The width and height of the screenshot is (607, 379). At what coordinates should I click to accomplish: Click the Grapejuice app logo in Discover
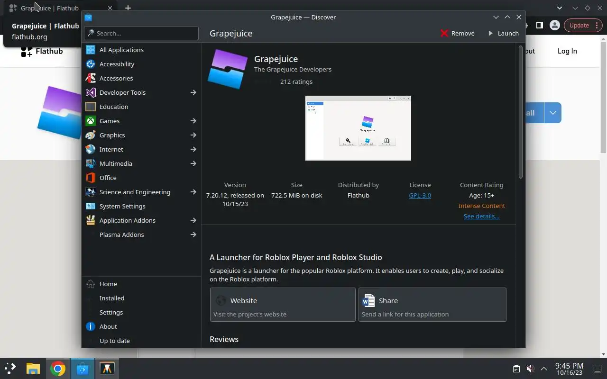click(x=228, y=69)
